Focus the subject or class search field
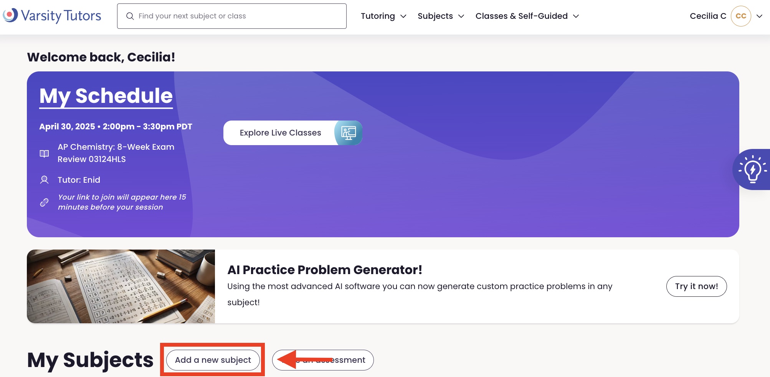 click(x=238, y=16)
